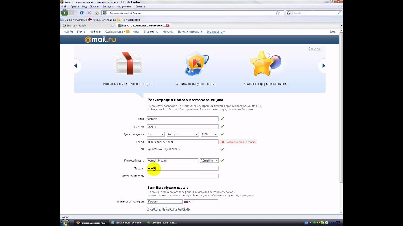Image resolution: width=403 pixels, height=226 pixels.
Task: Open tab list dropdown arrow
Action: point(341,25)
